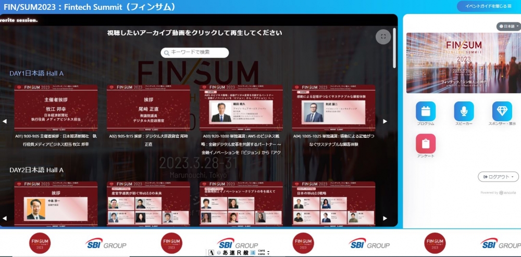Play the A01 主催者挨拶 牧江邦幸 video thumbnail
The width and height of the screenshot is (521, 257).
pos(55,108)
